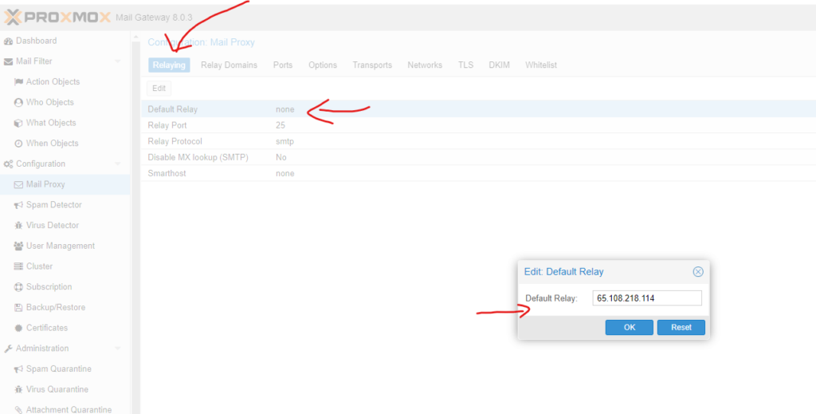Open Certificates
The image size is (816, 414).
(47, 328)
